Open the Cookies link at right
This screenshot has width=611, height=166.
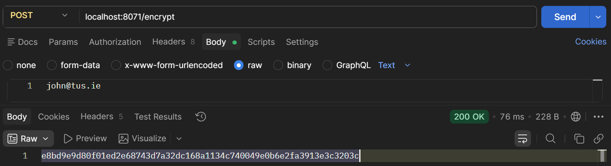(x=591, y=42)
